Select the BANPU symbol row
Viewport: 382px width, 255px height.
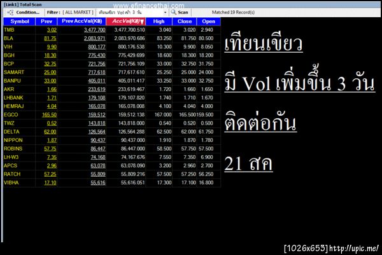pos(112,81)
